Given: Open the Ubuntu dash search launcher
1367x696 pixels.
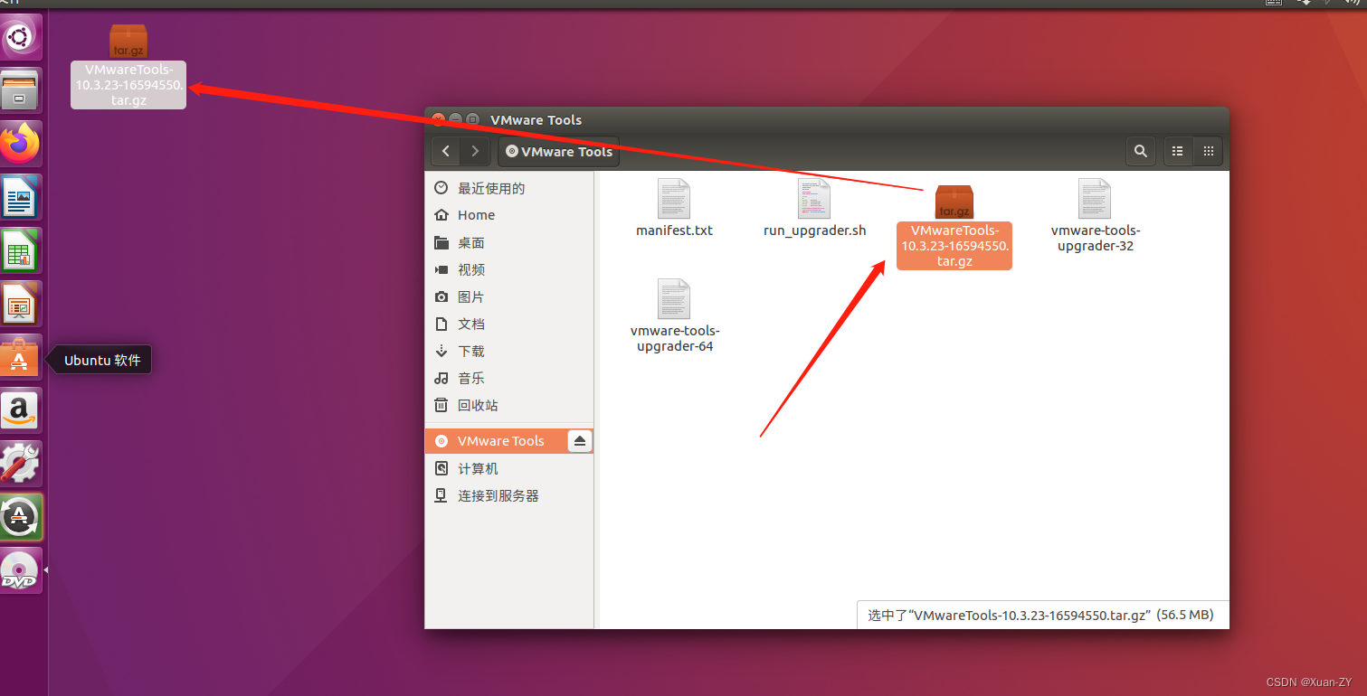Looking at the screenshot, I should point(20,37).
